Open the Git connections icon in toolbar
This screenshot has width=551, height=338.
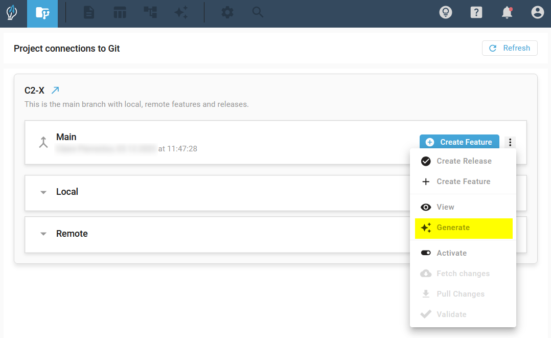point(42,13)
